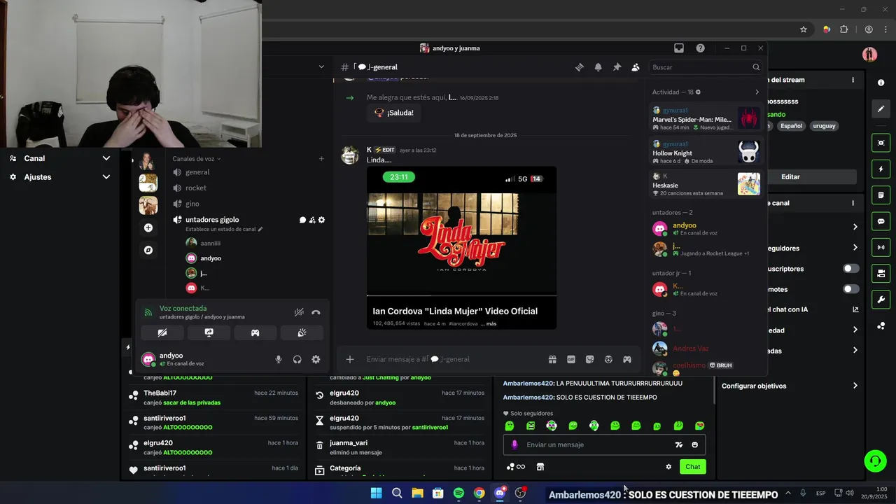Image resolution: width=896 pixels, height=504 pixels.
Task: Click the info icon in Kick right sidebar
Action: 881,83
